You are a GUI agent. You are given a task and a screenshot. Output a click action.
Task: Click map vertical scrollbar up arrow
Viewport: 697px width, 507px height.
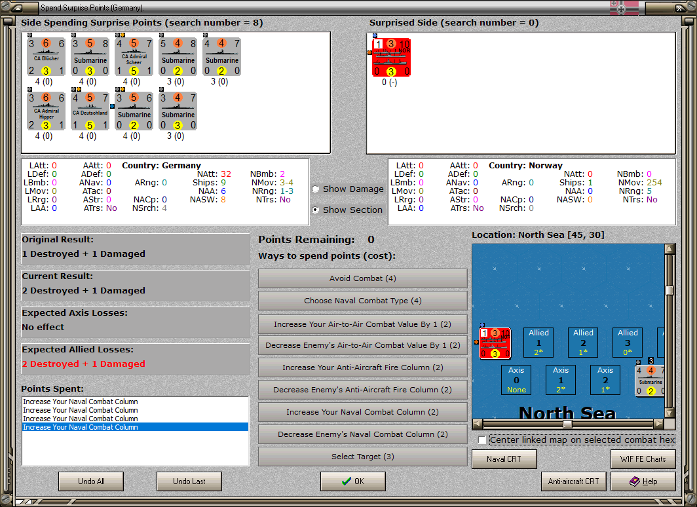point(670,249)
